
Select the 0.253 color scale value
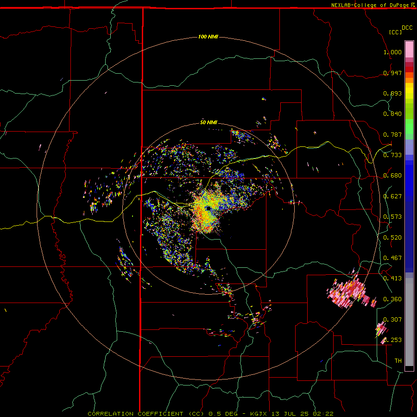[392, 340]
